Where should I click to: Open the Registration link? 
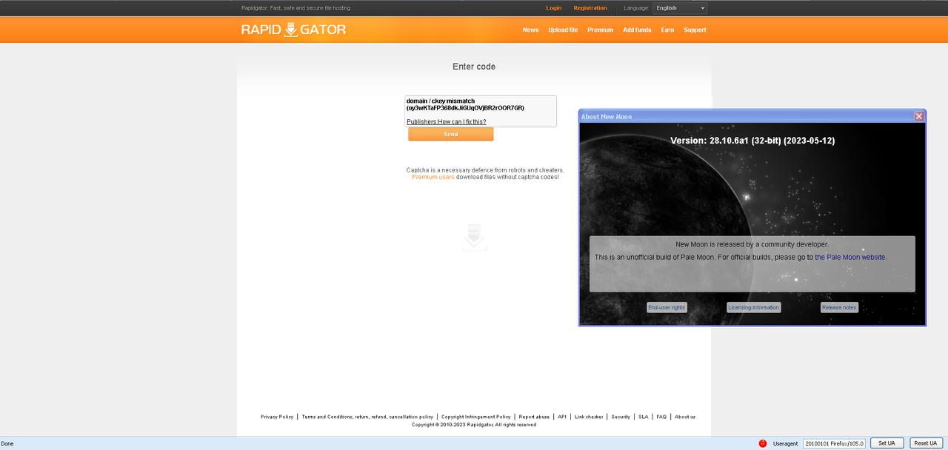click(x=590, y=8)
